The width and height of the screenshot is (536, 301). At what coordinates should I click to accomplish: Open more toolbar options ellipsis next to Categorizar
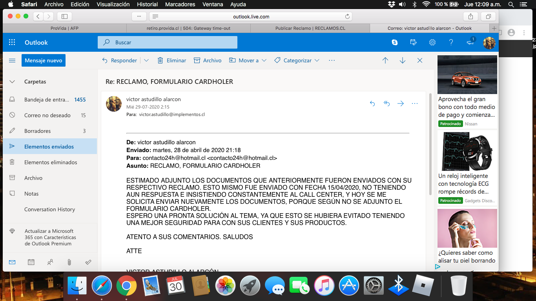[332, 60]
